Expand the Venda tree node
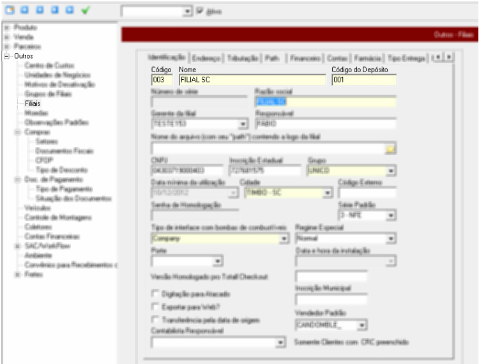479x364 pixels. pos(7,37)
